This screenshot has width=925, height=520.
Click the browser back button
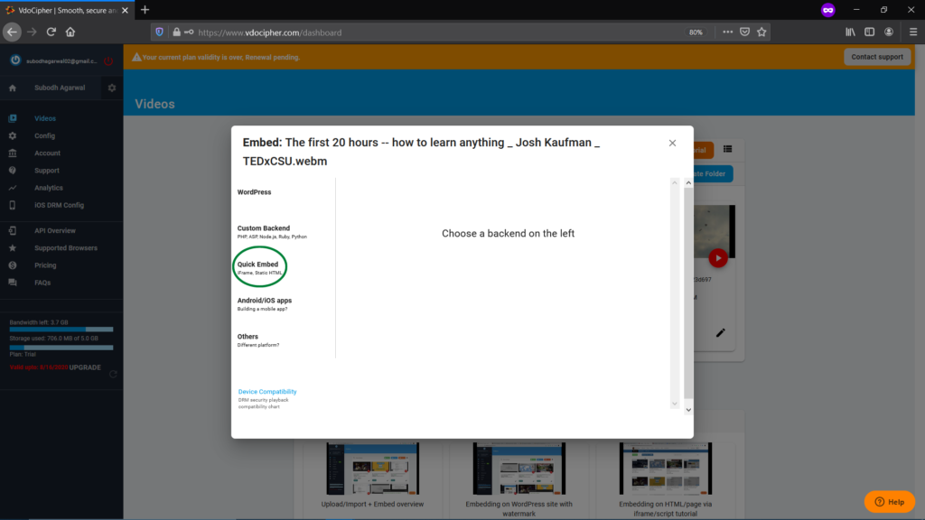click(x=12, y=32)
